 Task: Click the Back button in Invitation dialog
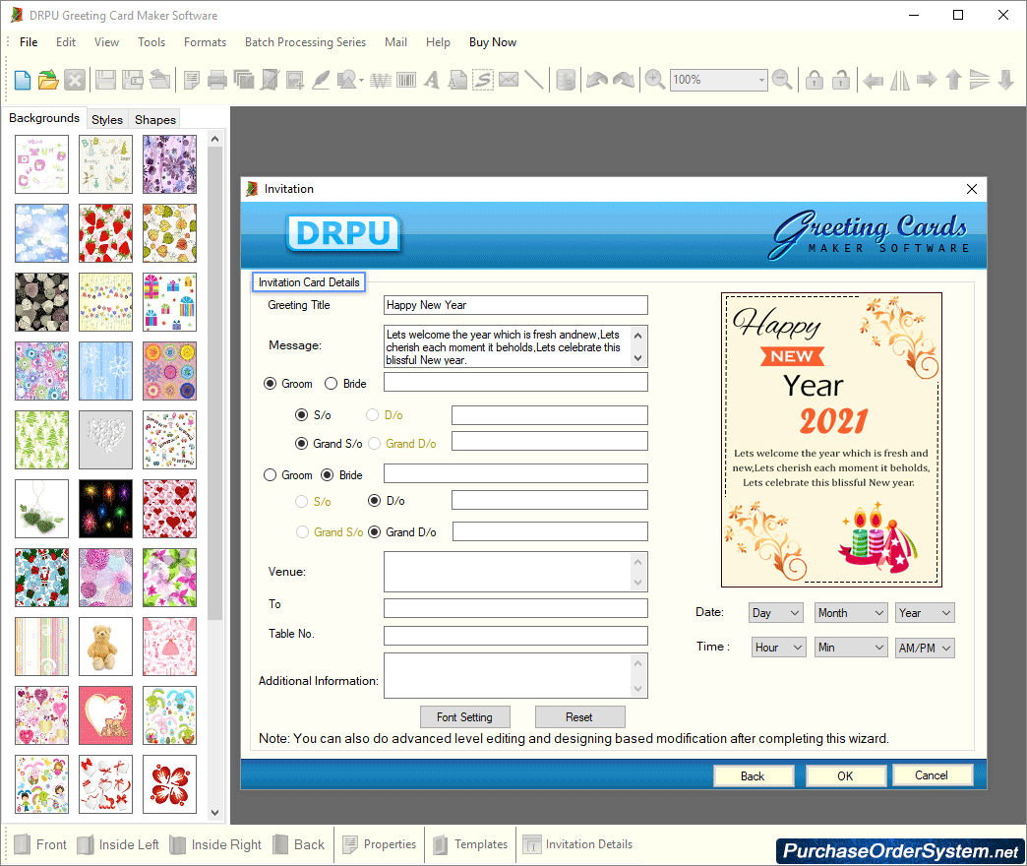tap(753, 775)
